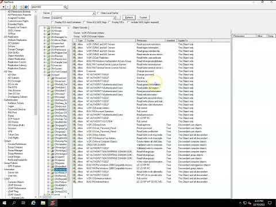Open Task View from taskbar

[x=24, y=203]
